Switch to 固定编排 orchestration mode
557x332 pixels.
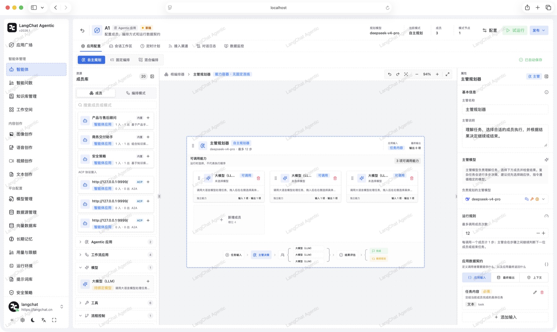[120, 60]
